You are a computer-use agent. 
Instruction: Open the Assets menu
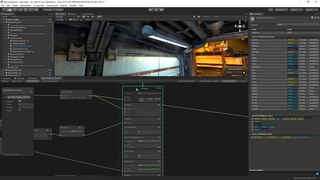point(15,5)
